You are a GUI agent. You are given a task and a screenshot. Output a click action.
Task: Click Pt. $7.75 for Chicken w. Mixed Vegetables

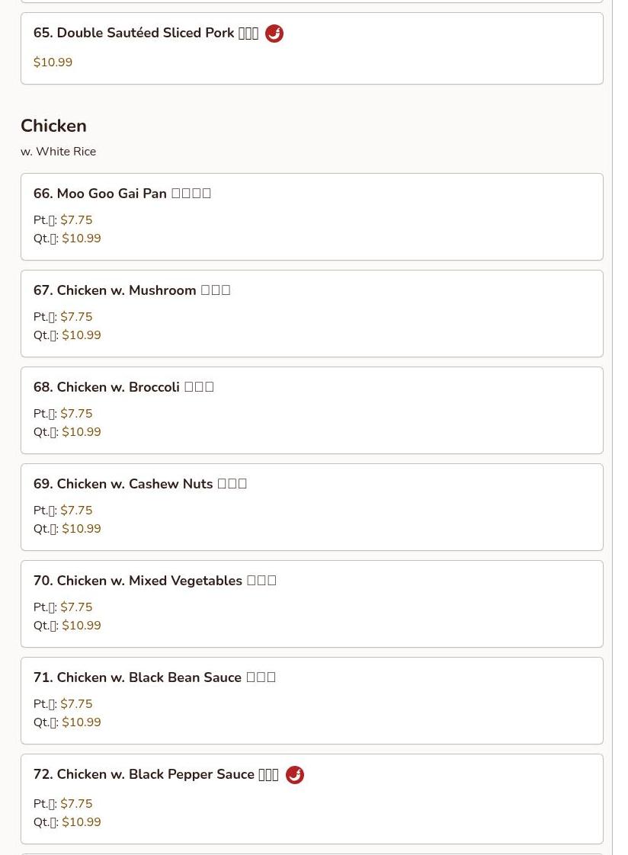coord(76,607)
